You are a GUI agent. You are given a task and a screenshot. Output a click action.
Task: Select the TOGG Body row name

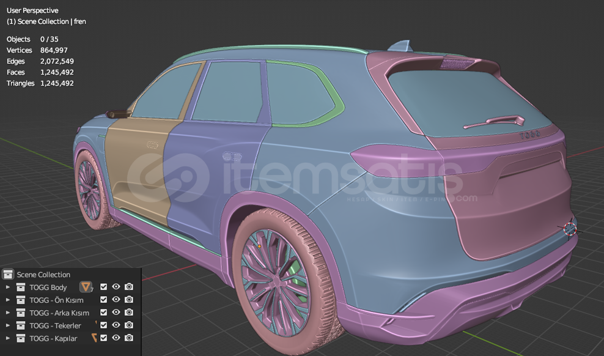tap(48, 287)
